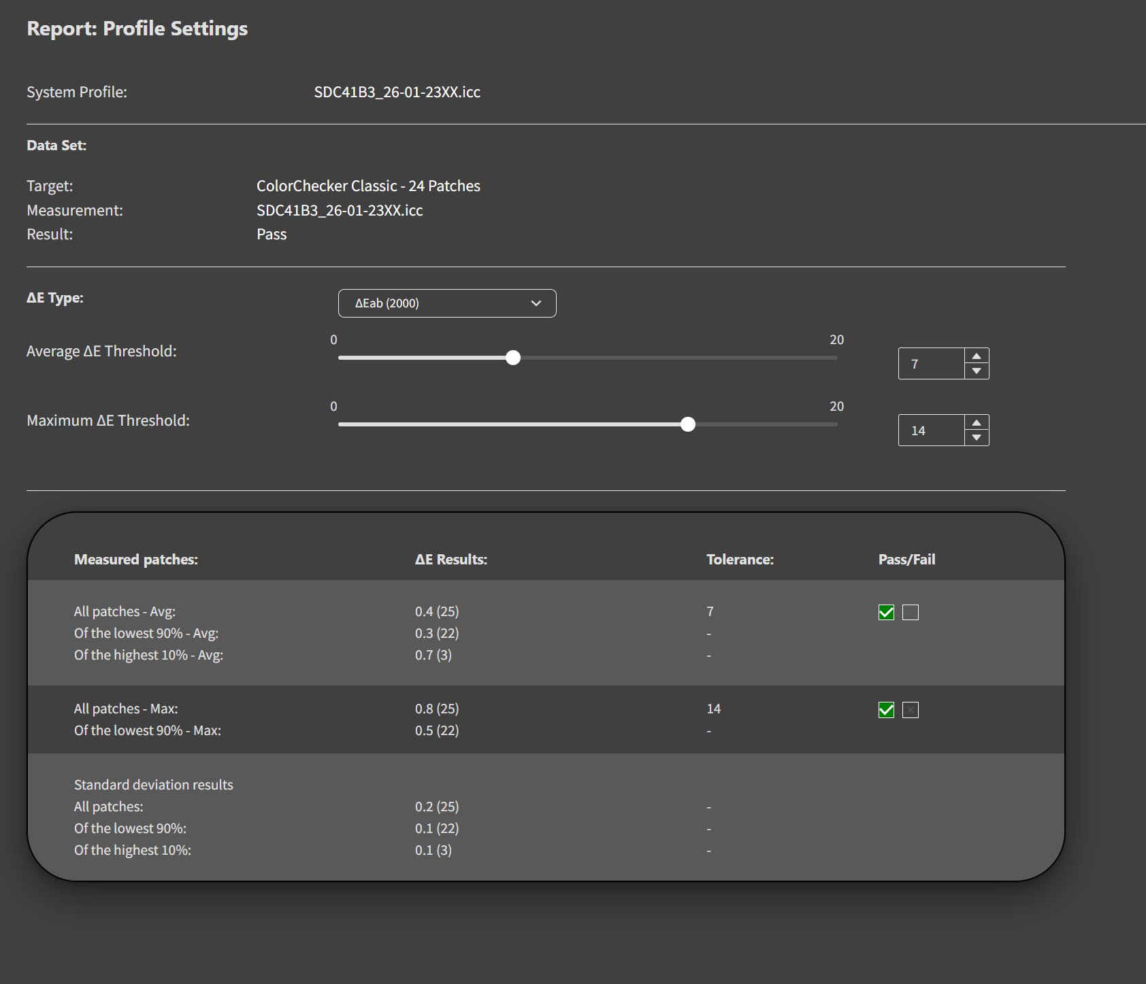Click the ΔE Results column header
Screen dimensions: 1146x984
[x=451, y=560]
